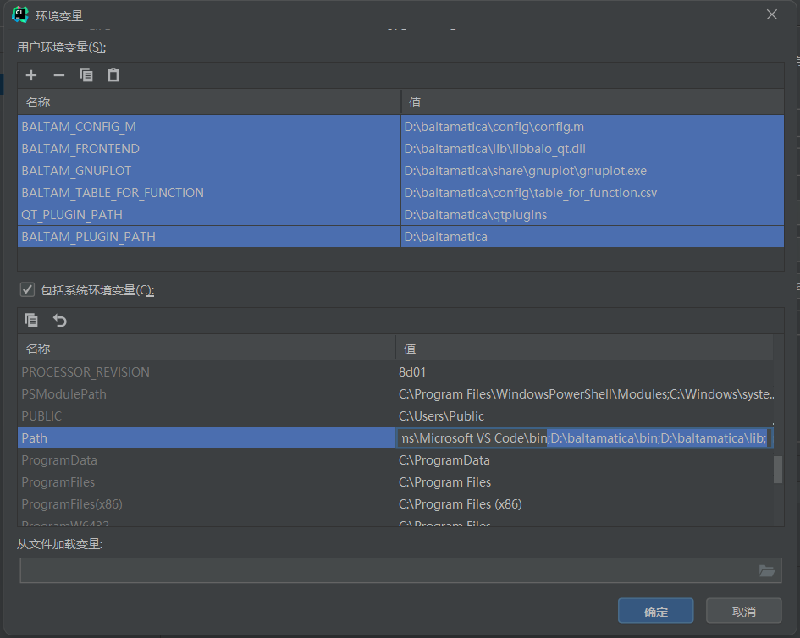This screenshot has width=800, height=638.
Task: Click the folder browse icon
Action: pyautogui.click(x=767, y=571)
